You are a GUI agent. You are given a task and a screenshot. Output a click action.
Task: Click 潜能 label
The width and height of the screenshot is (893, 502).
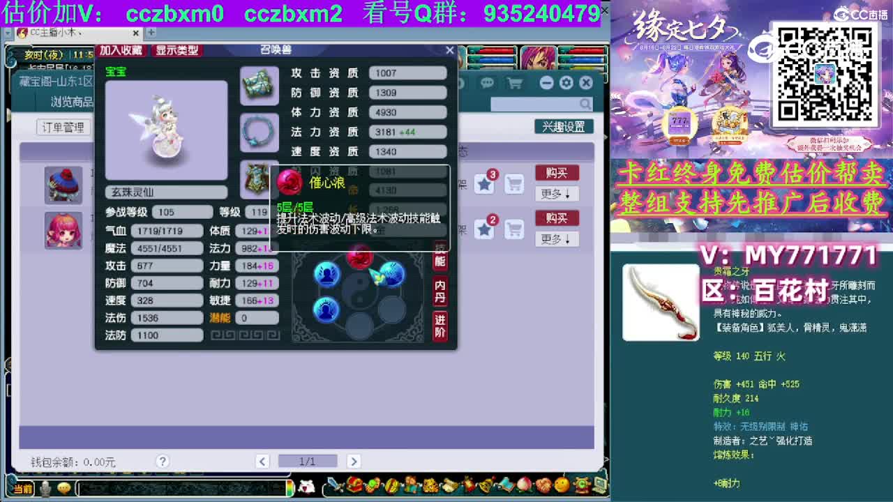(x=220, y=317)
